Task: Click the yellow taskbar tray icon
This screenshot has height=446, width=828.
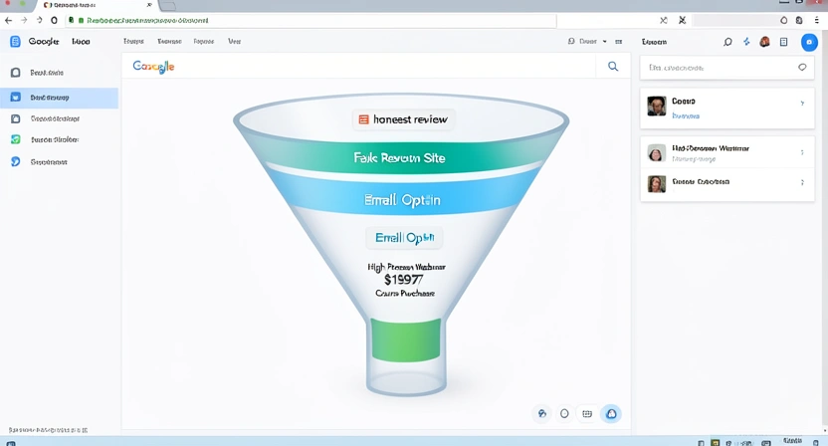Action: (x=715, y=443)
